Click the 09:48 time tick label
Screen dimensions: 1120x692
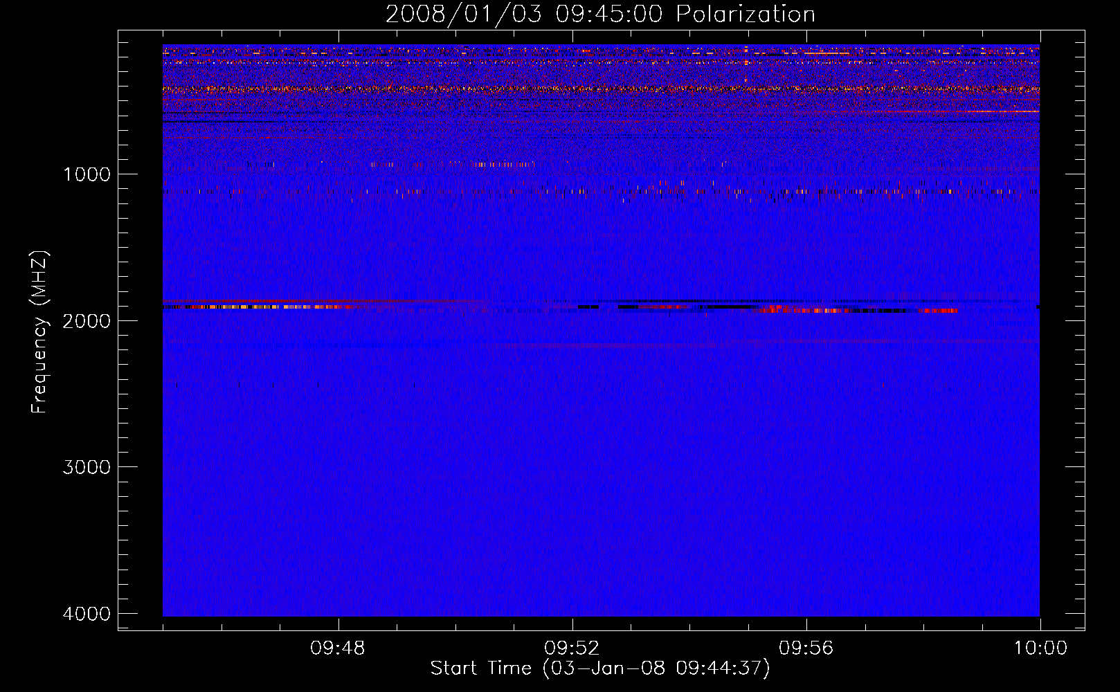click(338, 648)
